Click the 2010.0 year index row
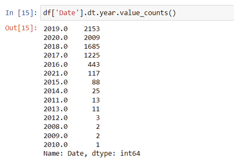234x162 pixels. (56, 145)
